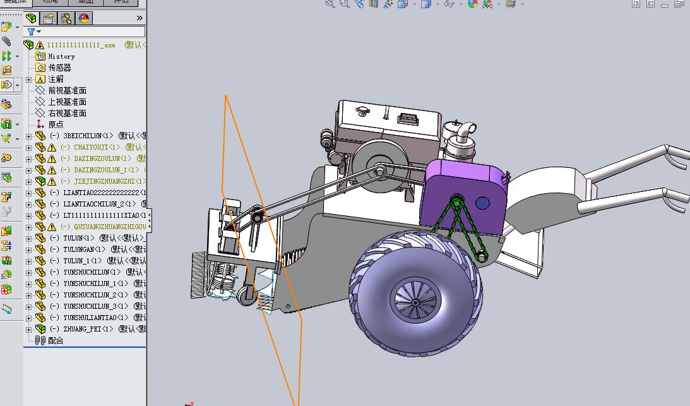Viewport: 690px width, 406px height.
Task: Select the 传感器 sensors folder
Action: [x=59, y=68]
